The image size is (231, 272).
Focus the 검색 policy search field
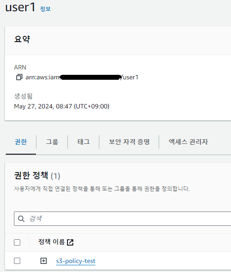click(122, 219)
